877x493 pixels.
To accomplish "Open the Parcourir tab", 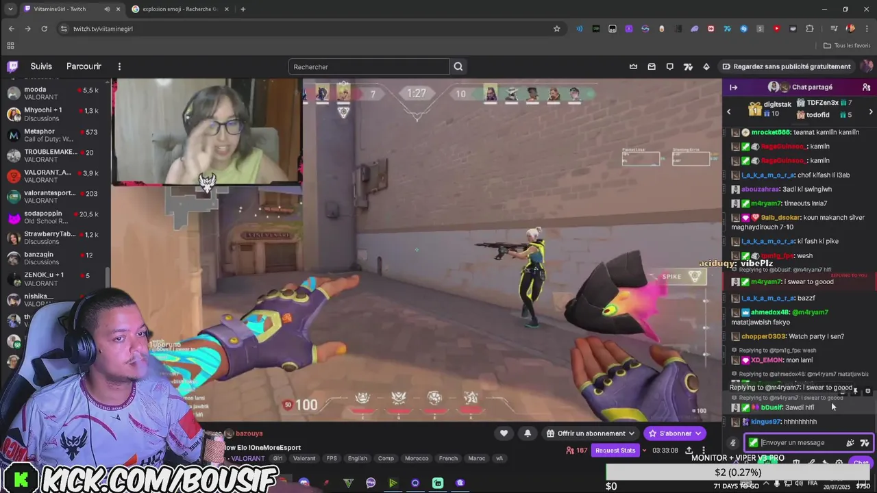I will (x=84, y=66).
